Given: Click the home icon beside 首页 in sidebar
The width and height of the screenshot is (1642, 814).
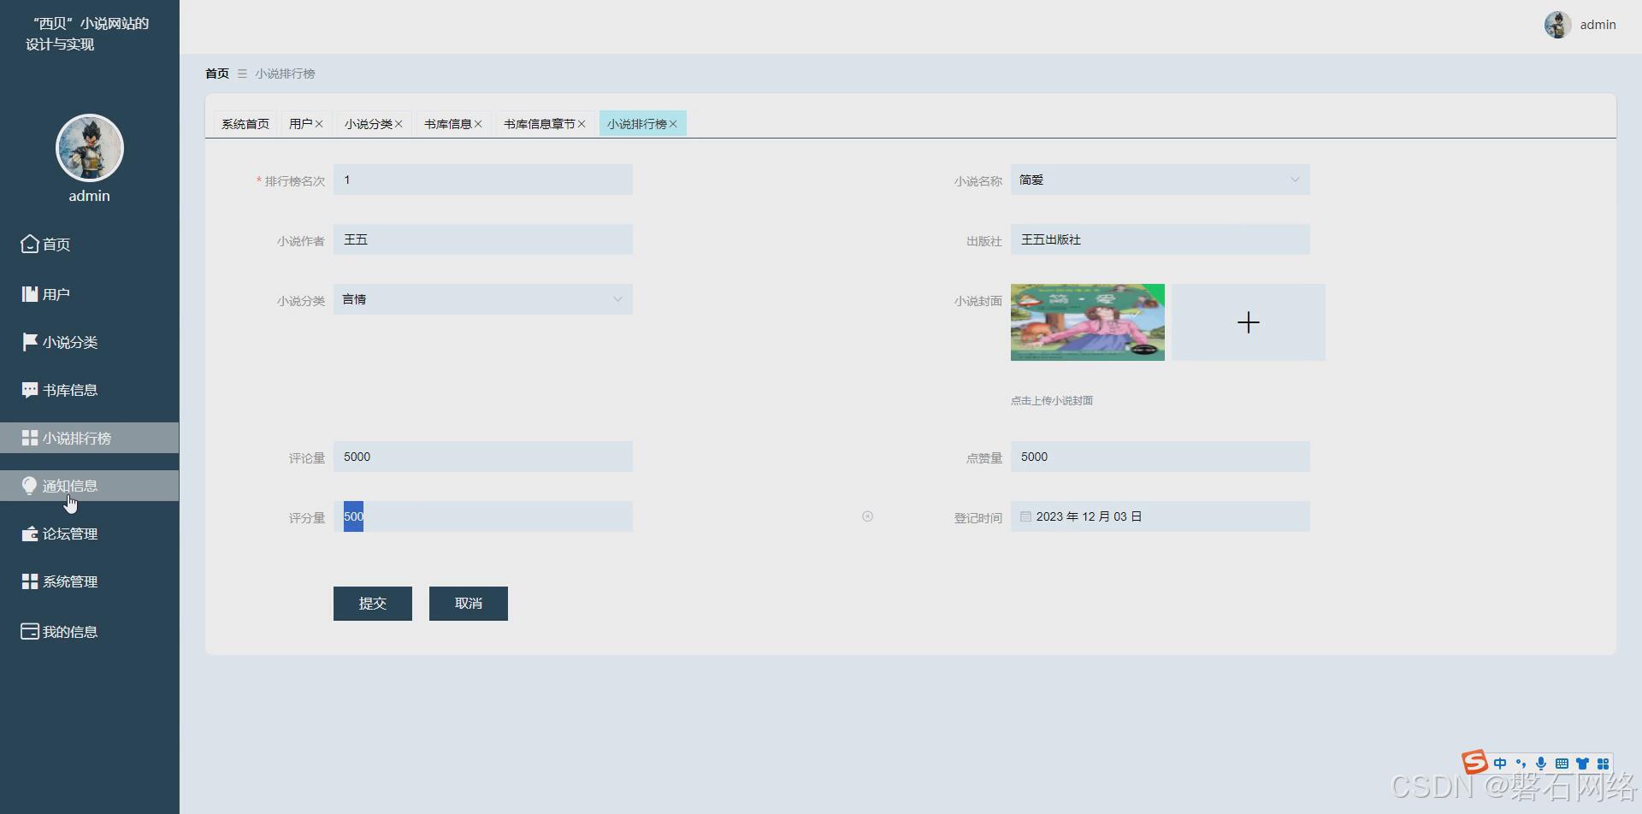Looking at the screenshot, I should 30,245.
